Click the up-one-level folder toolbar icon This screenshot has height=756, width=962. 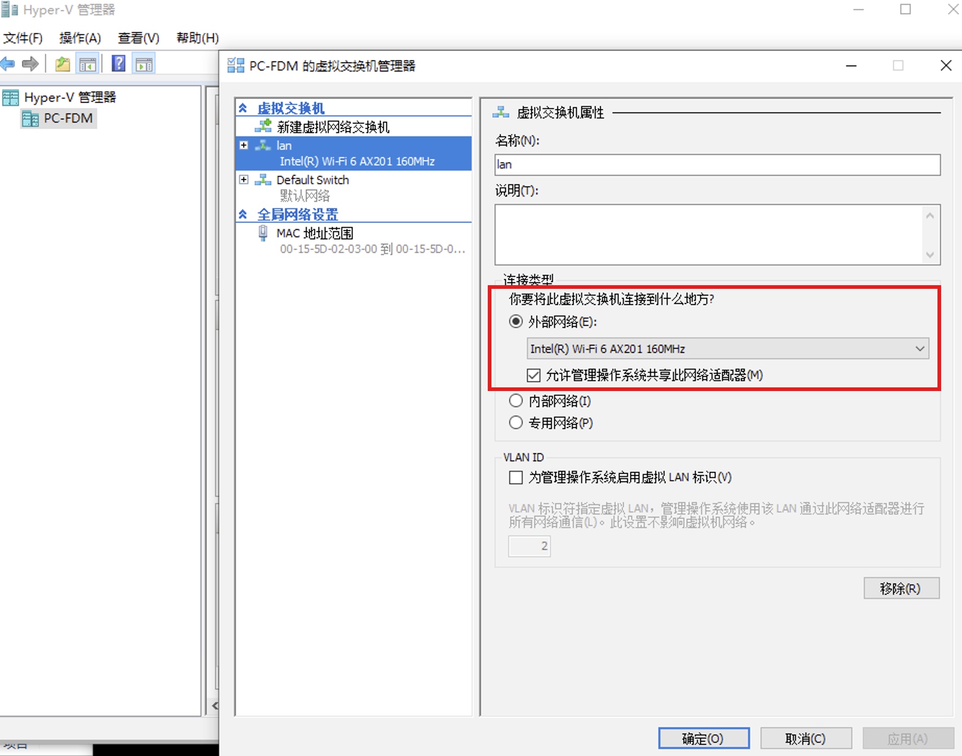[63, 64]
